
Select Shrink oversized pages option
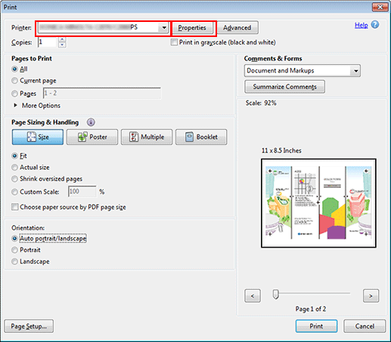click(x=15, y=179)
